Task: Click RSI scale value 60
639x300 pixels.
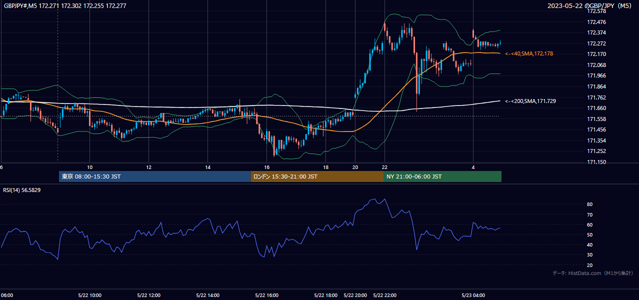Action: [x=590, y=224]
